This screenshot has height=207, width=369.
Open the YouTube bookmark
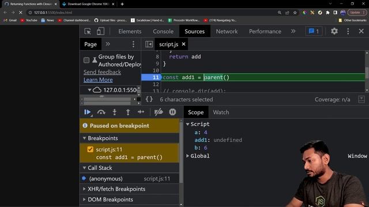[29, 21]
